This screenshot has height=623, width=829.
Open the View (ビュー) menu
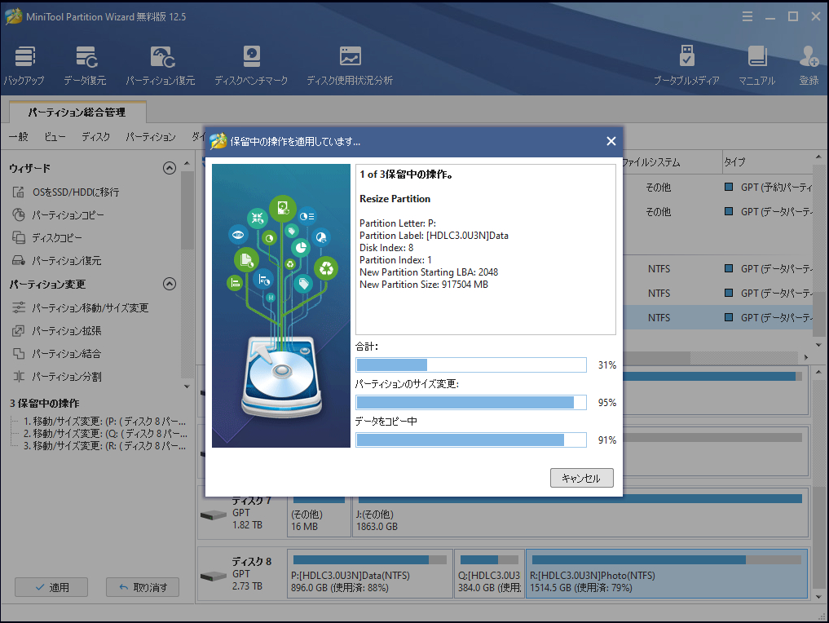(x=55, y=136)
